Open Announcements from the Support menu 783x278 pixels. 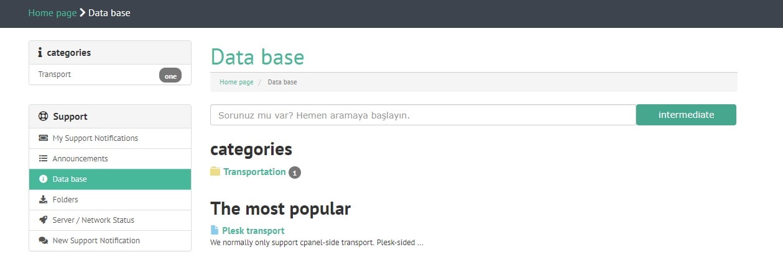(110, 158)
